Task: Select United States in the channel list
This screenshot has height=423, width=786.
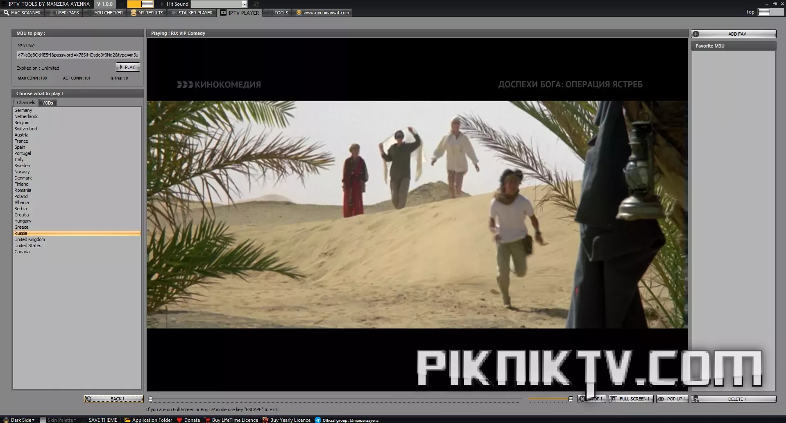Action: (77, 246)
